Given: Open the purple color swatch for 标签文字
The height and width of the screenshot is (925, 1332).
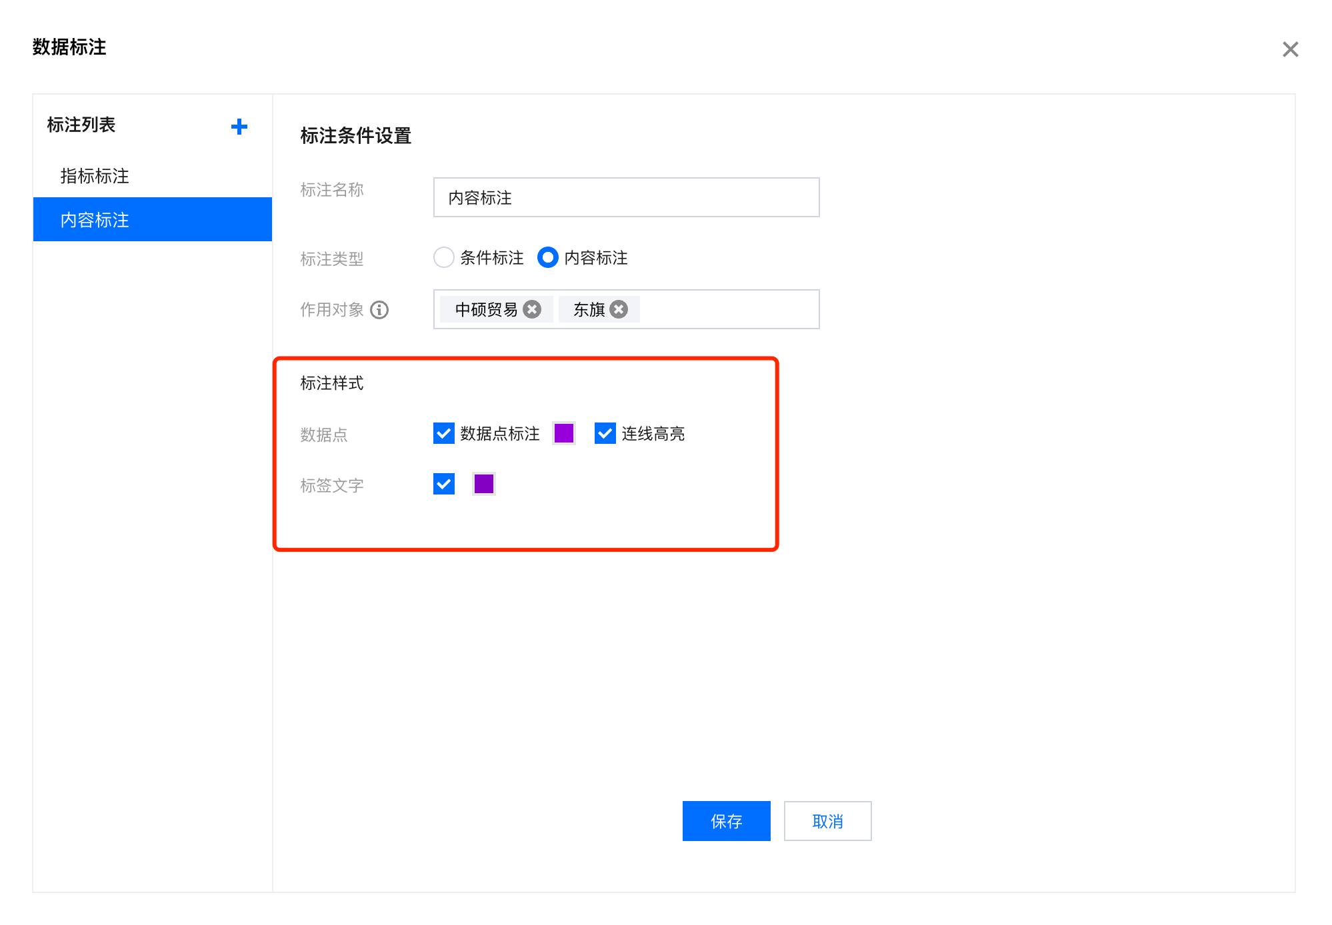Looking at the screenshot, I should click(483, 484).
